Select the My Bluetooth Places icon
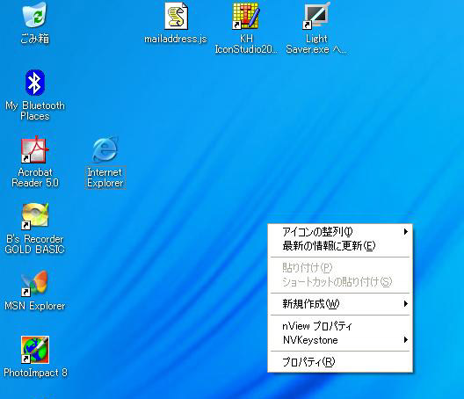The image size is (464, 399). click(34, 83)
